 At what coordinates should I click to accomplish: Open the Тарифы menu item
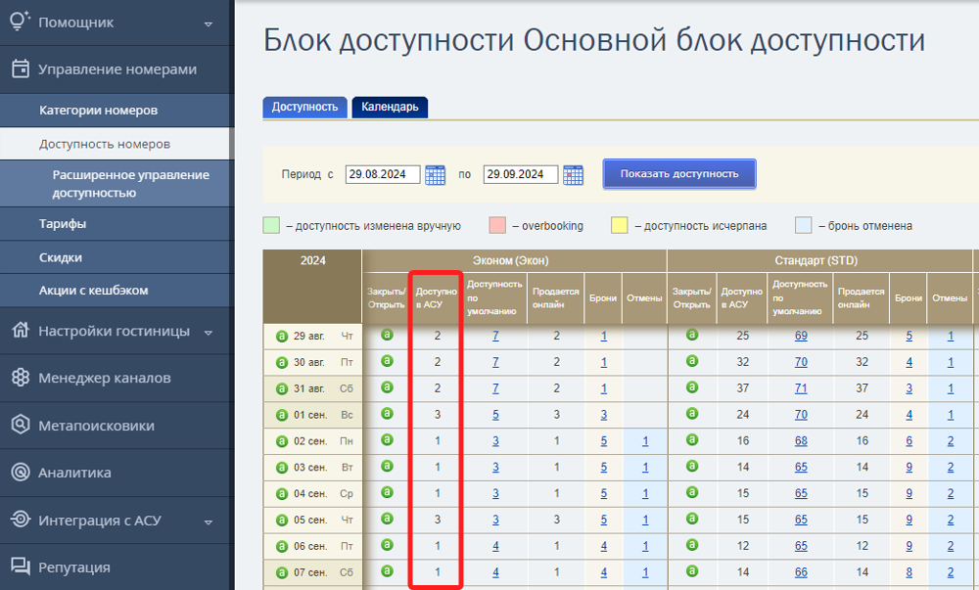[x=116, y=224]
